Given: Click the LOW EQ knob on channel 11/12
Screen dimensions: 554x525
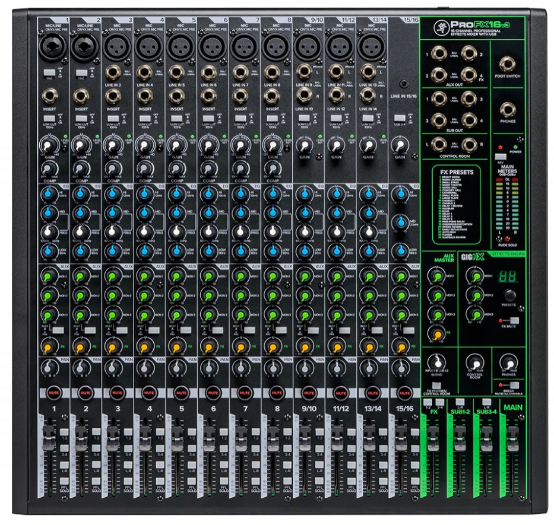Looking at the screenshot, I should pyautogui.click(x=336, y=251).
